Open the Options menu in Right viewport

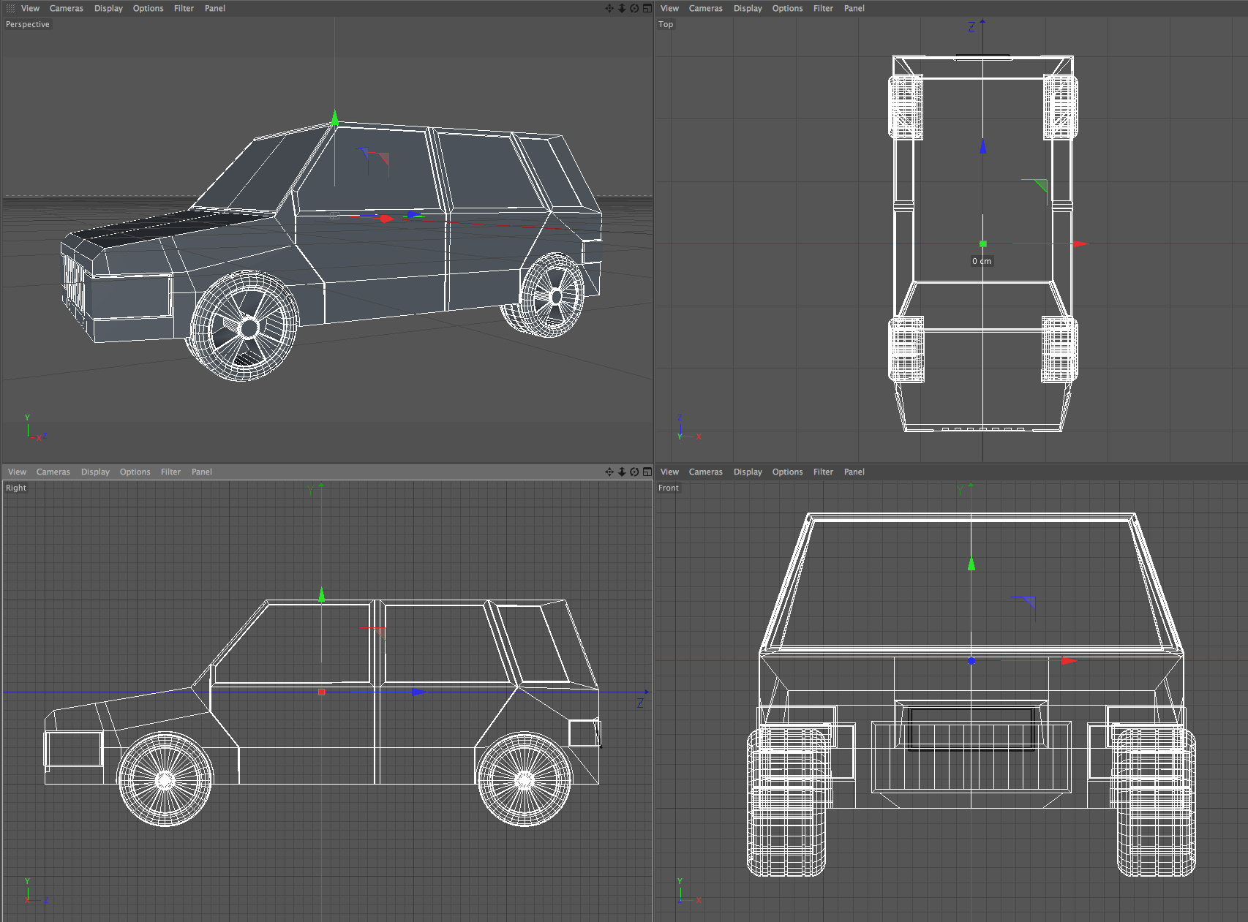(x=135, y=472)
